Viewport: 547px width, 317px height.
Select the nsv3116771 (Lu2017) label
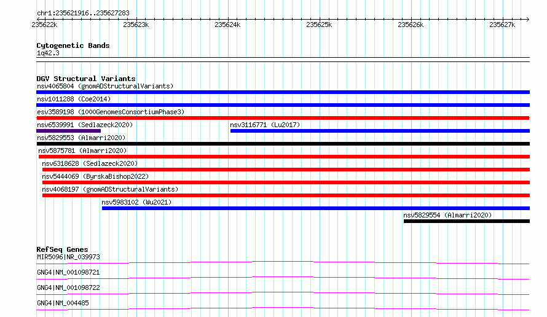[x=265, y=125]
